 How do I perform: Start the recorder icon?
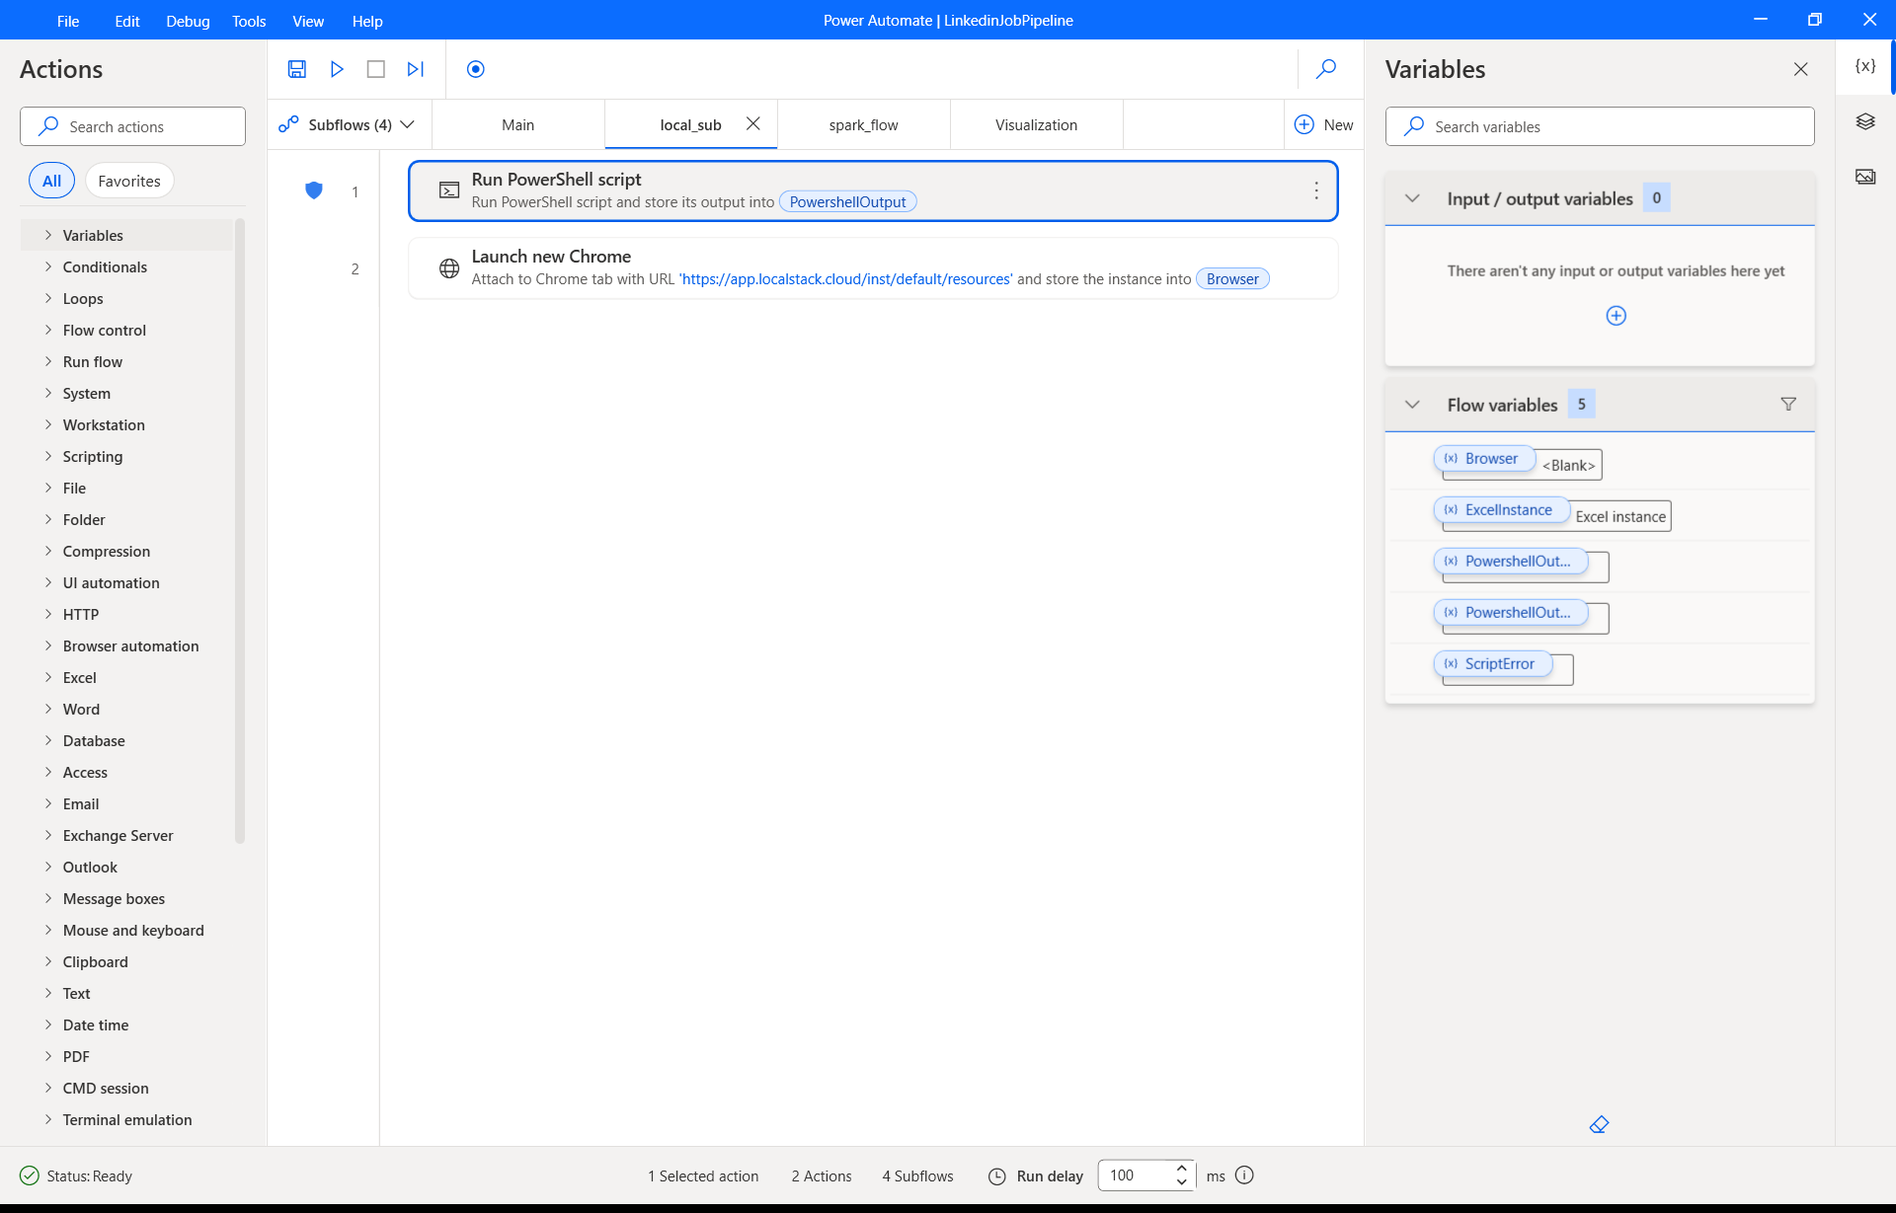click(476, 69)
